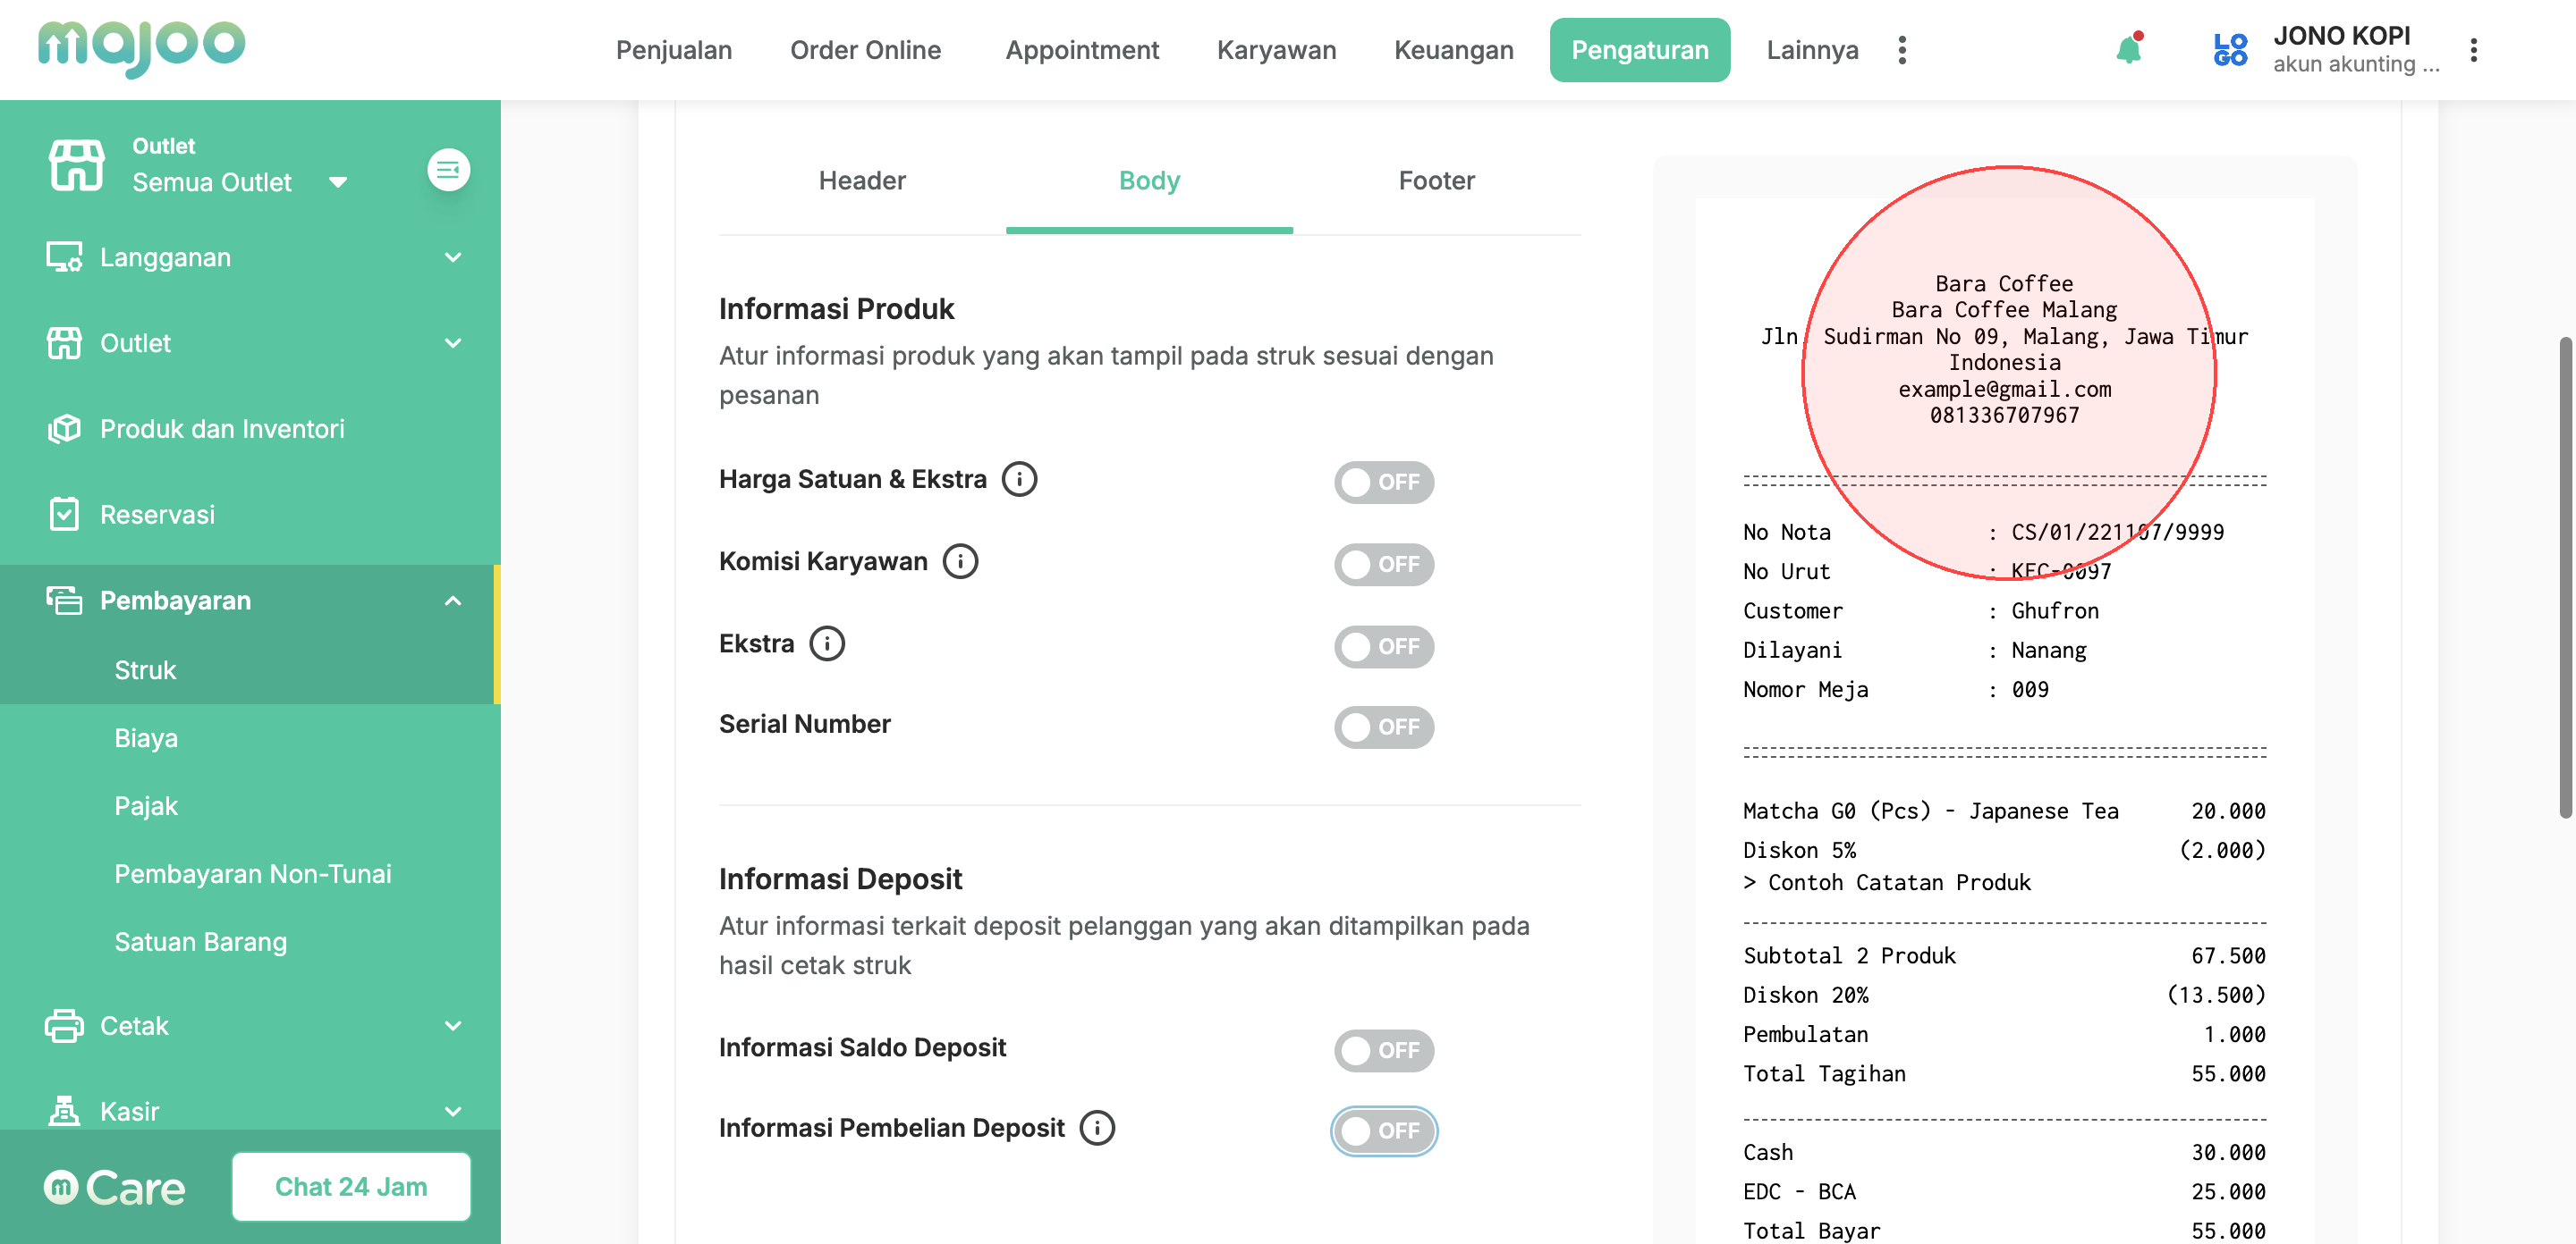Click the Informasi Pembelian Deposit info icon
The image size is (2576, 1244).
pyautogui.click(x=1097, y=1128)
